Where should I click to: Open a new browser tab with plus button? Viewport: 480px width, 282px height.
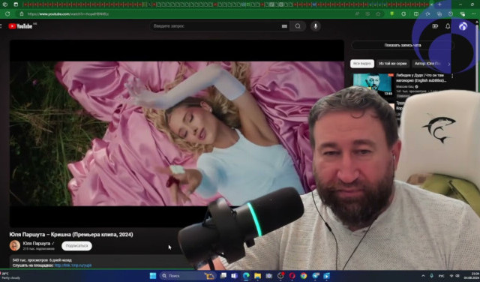point(439,4)
